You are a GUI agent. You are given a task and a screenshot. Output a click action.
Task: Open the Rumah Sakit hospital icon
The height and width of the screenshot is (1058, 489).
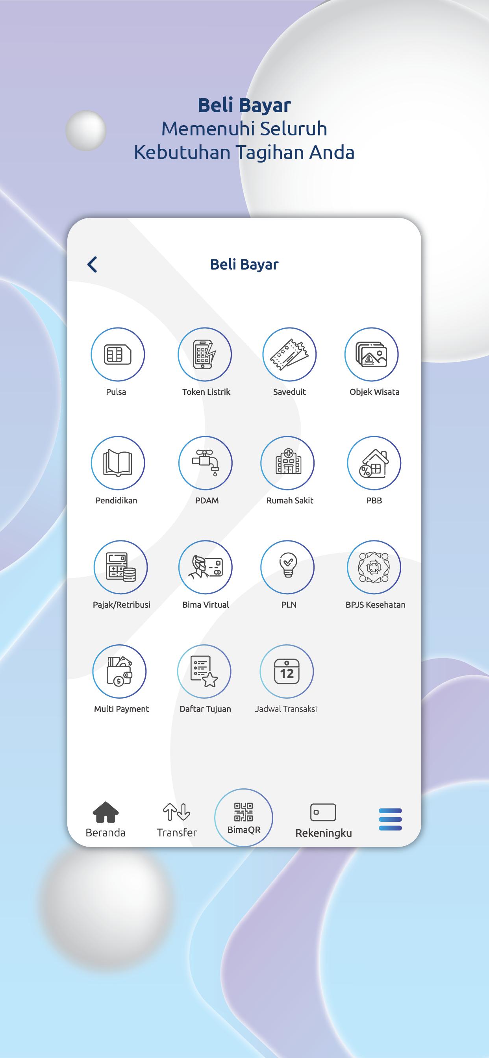point(288,463)
